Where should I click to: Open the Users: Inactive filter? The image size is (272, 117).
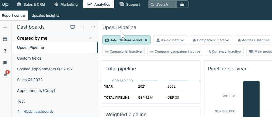pos(170,40)
